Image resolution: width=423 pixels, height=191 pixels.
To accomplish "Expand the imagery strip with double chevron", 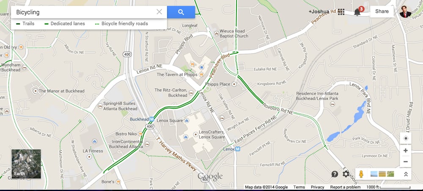I will click(406, 174).
